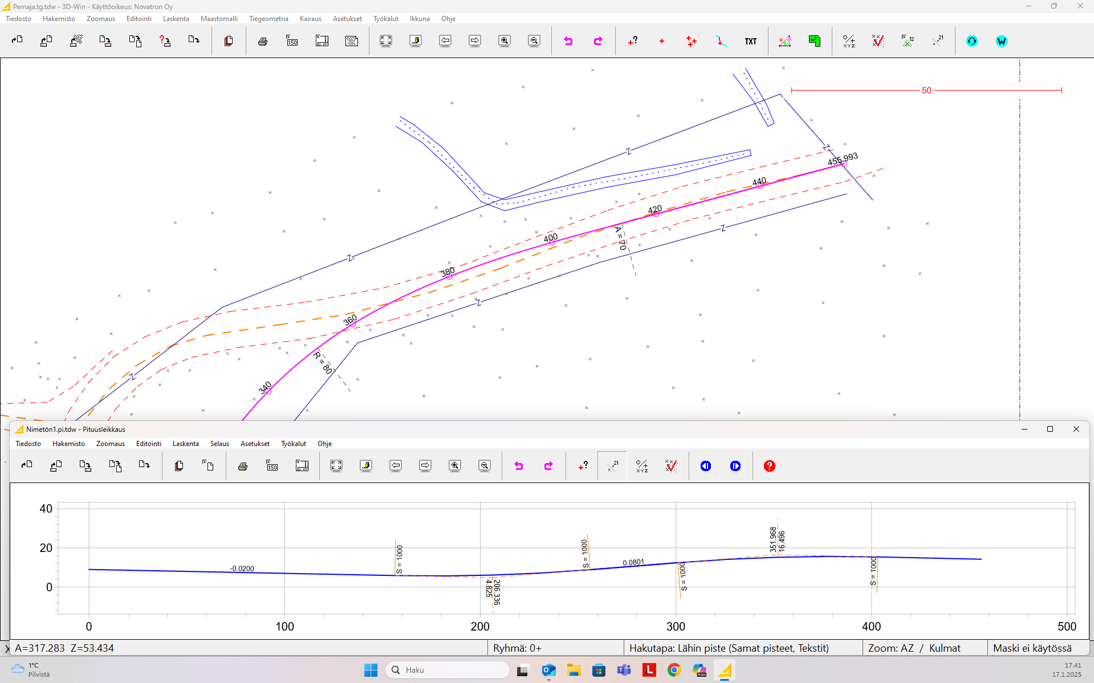Expand the Maastomalli menu
The image size is (1094, 683).
click(x=219, y=19)
